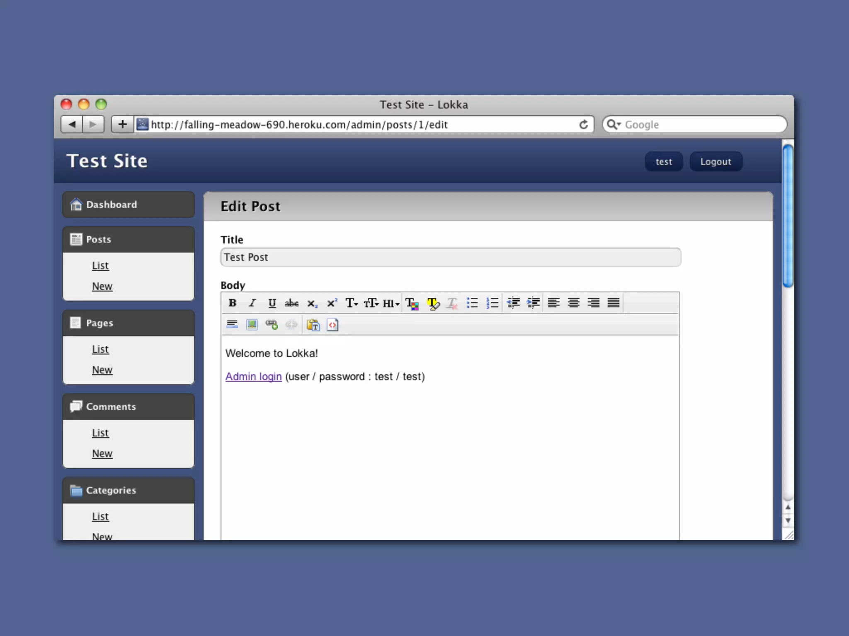849x636 pixels.
Task: Open the font size dropdown
Action: click(x=371, y=303)
